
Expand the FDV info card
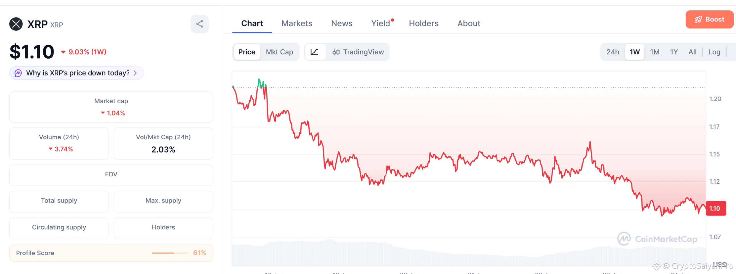click(x=111, y=174)
